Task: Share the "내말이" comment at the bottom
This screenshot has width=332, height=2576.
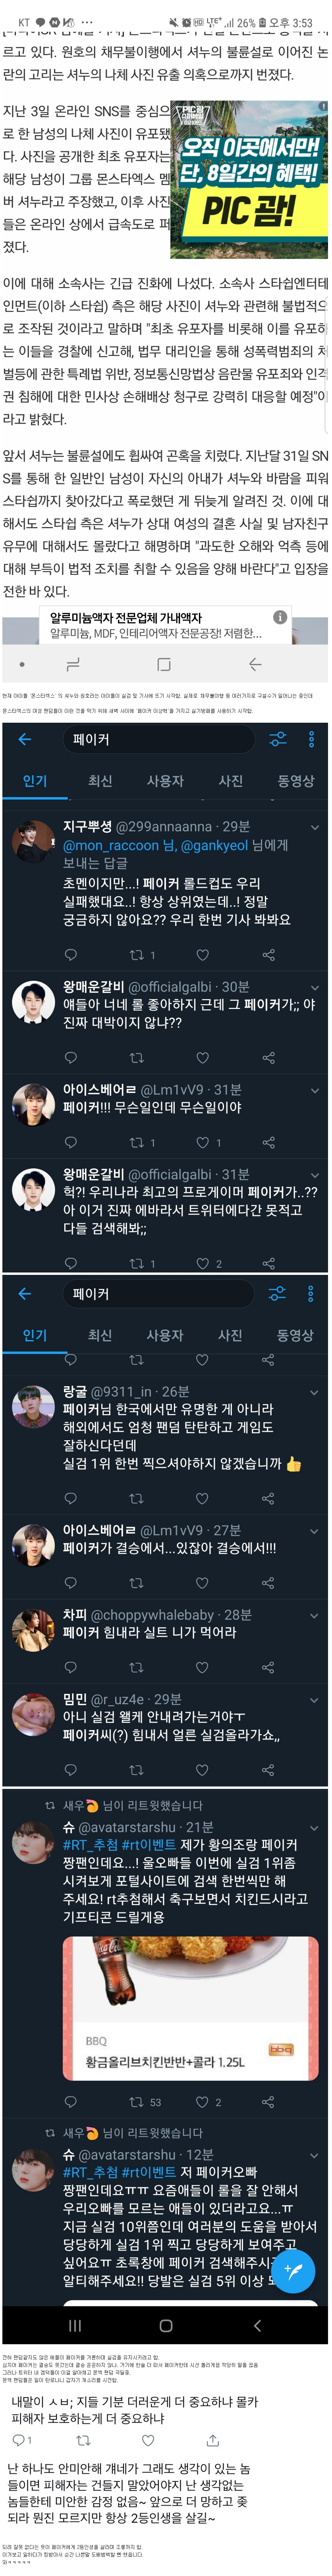Action: (x=212, y=2440)
